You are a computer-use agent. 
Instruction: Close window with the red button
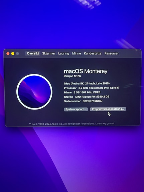pos(8,53)
